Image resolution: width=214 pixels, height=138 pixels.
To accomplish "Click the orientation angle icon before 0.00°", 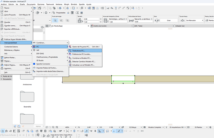I will pyautogui.click(x=79, y=127).
